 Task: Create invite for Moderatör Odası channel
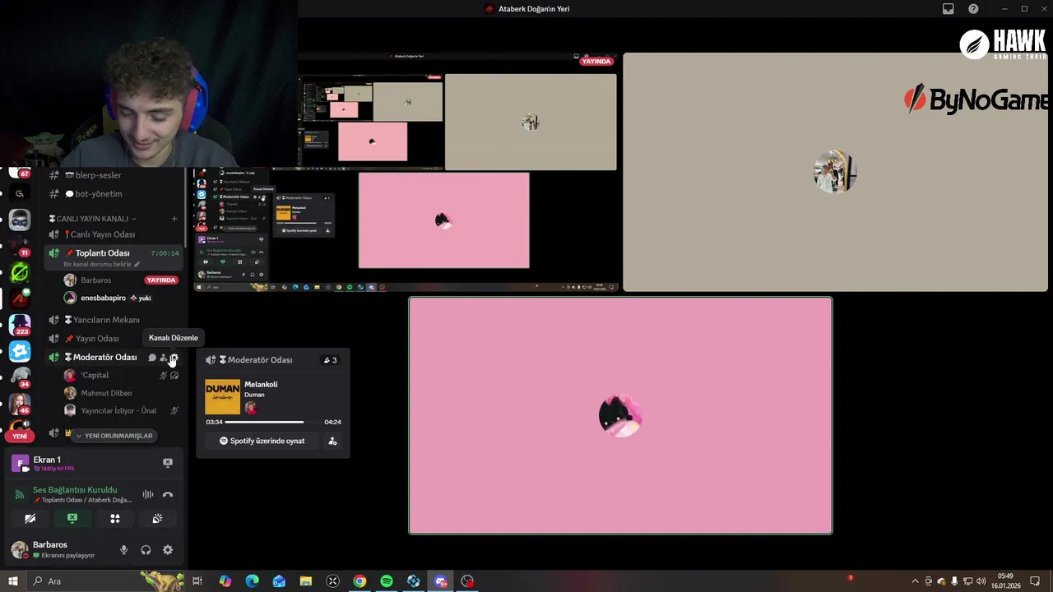163,358
